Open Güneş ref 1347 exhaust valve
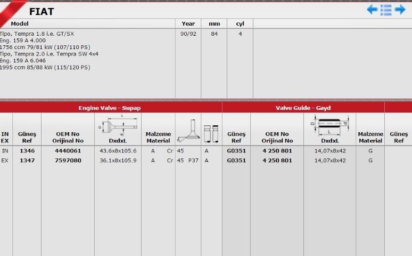412x256 pixels. pyautogui.click(x=27, y=161)
